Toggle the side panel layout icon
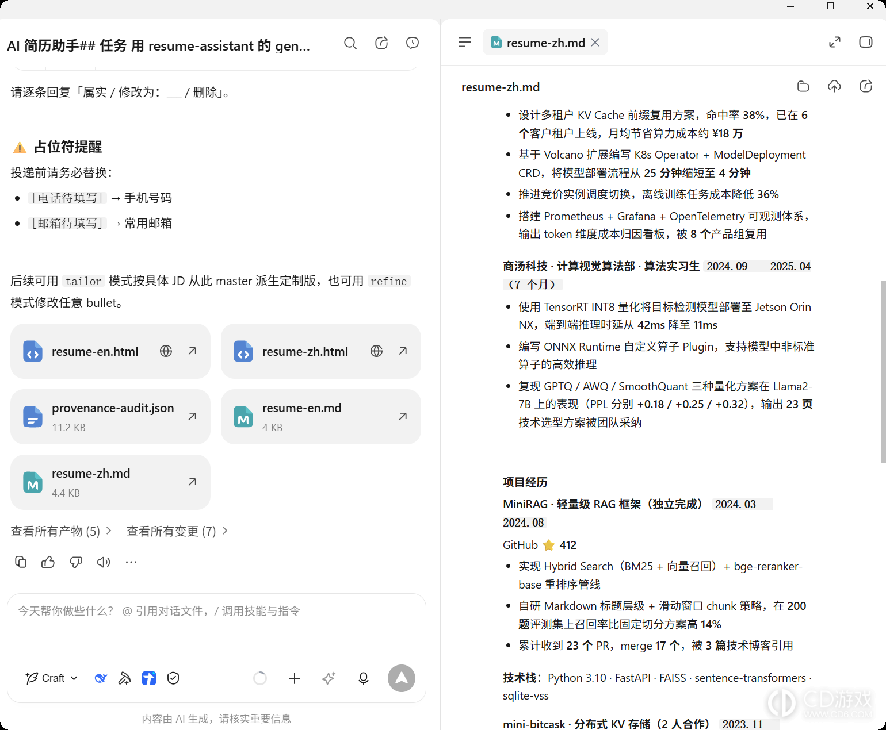This screenshot has height=730, width=886. pyautogui.click(x=866, y=43)
